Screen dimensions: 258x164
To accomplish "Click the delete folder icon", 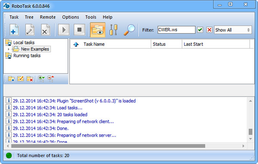I will [30, 79].
